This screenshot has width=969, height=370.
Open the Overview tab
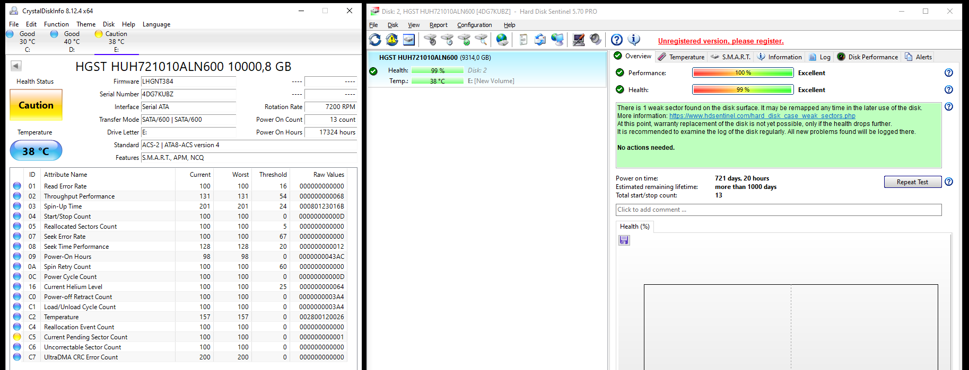click(x=633, y=56)
